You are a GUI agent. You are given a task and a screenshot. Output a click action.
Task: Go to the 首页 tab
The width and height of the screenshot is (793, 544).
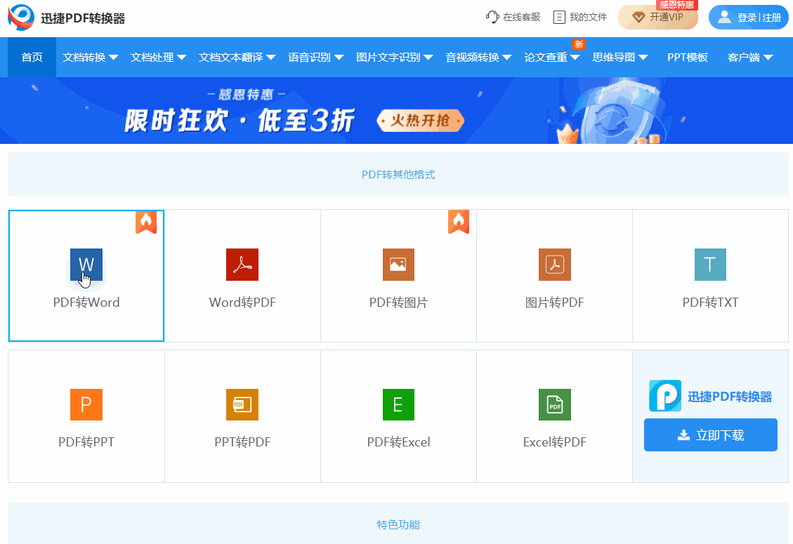[x=32, y=57]
